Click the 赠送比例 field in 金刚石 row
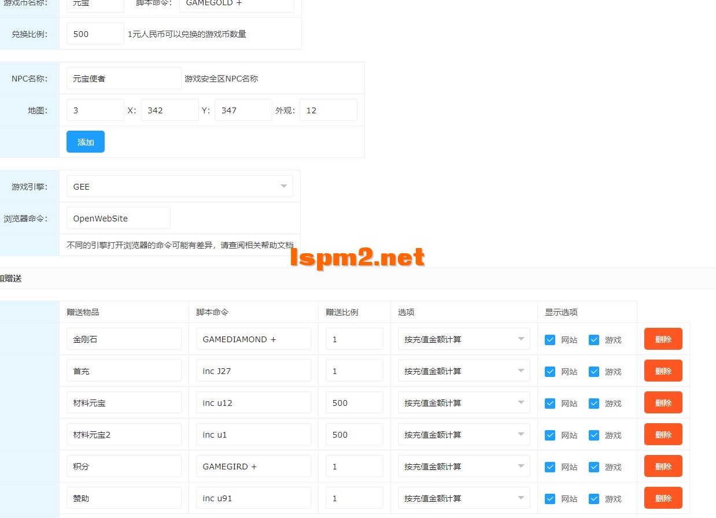Viewport: 716px width, 518px height. pos(355,339)
